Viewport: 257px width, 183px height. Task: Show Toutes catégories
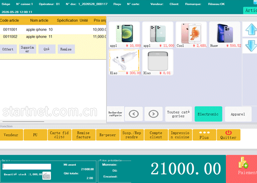point(178,114)
